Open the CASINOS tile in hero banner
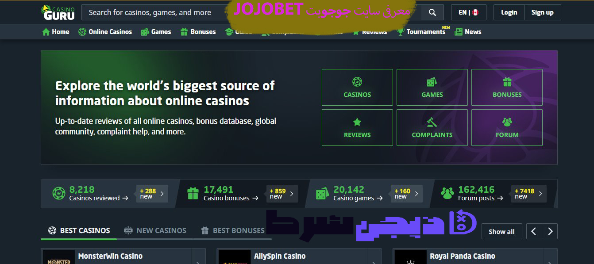 click(357, 87)
